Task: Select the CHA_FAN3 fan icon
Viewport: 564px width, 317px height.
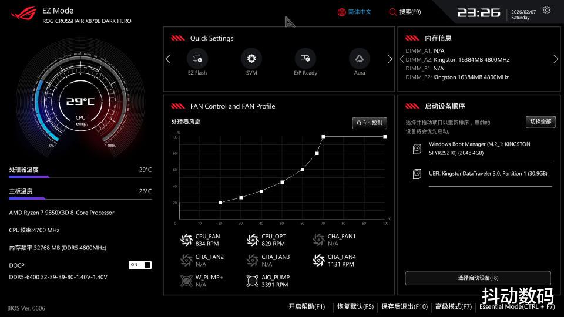Action: coord(253,260)
